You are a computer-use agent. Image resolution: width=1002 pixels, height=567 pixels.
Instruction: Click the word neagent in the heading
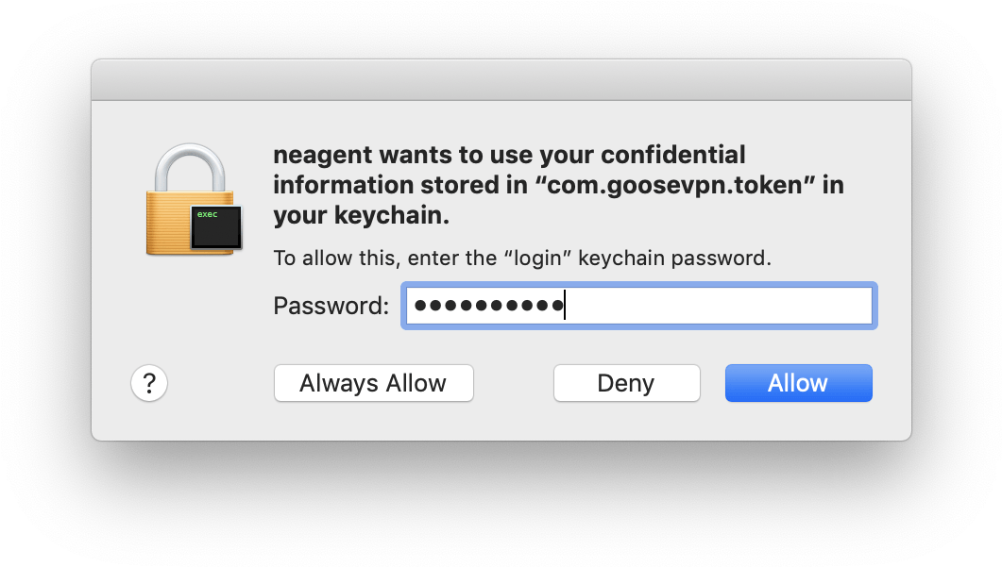(x=323, y=156)
